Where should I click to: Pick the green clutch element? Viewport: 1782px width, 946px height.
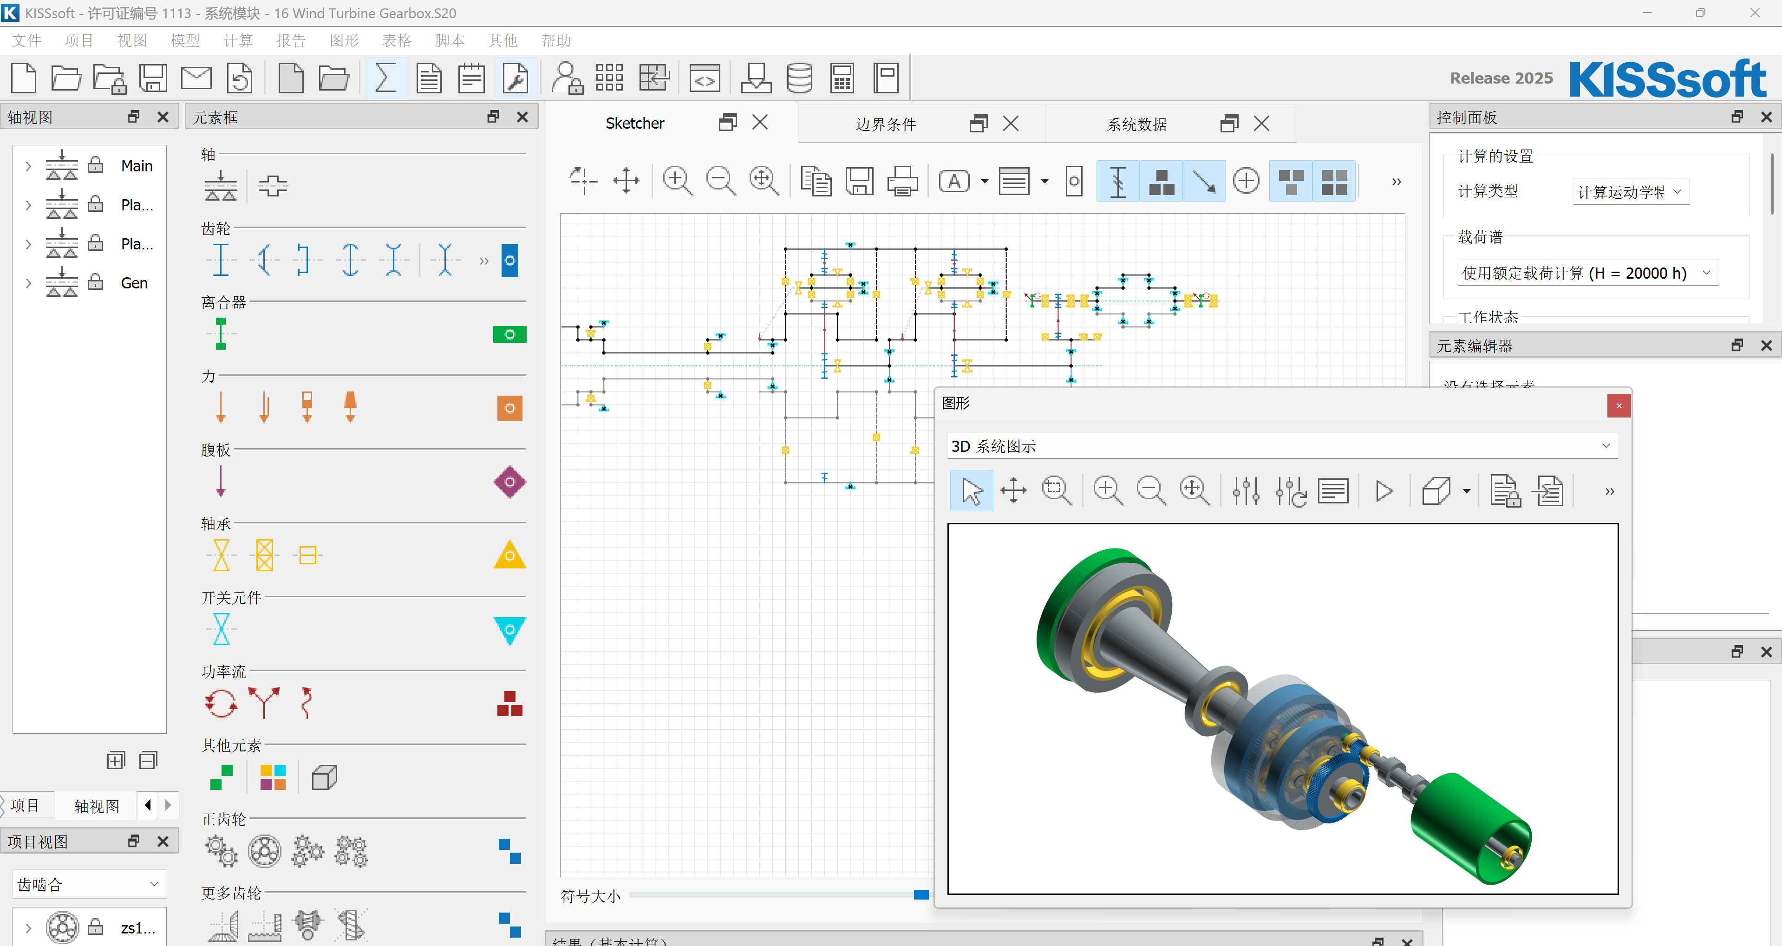click(221, 334)
